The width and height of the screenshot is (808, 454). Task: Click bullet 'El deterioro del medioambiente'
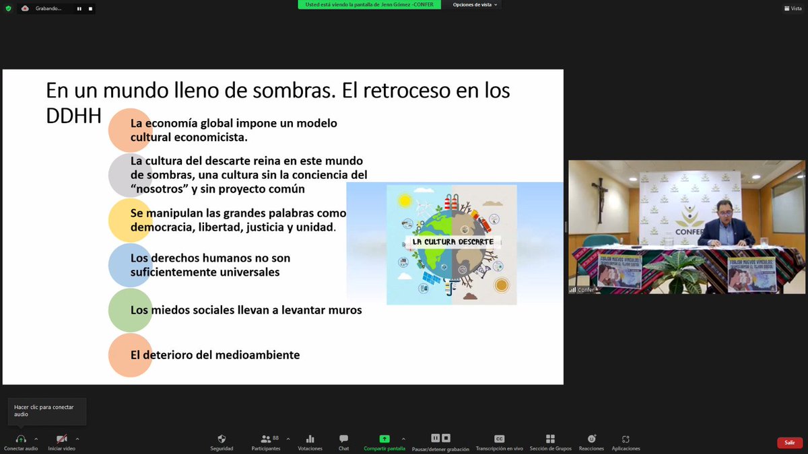click(215, 355)
